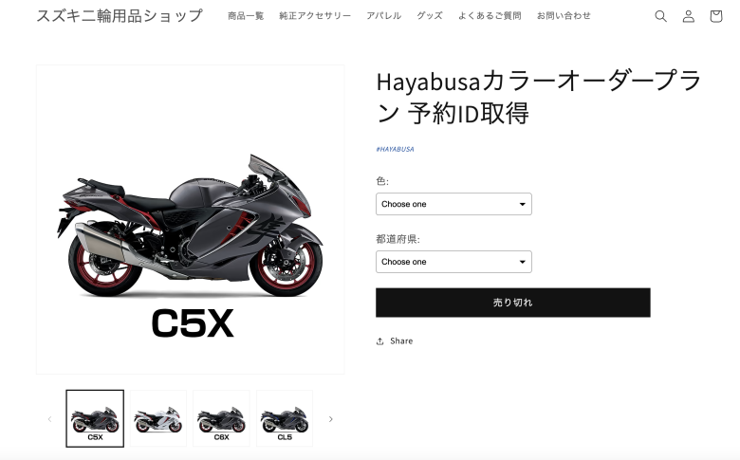This screenshot has height=460, width=740.
Task: Click the Share upload icon
Action: [379, 341]
